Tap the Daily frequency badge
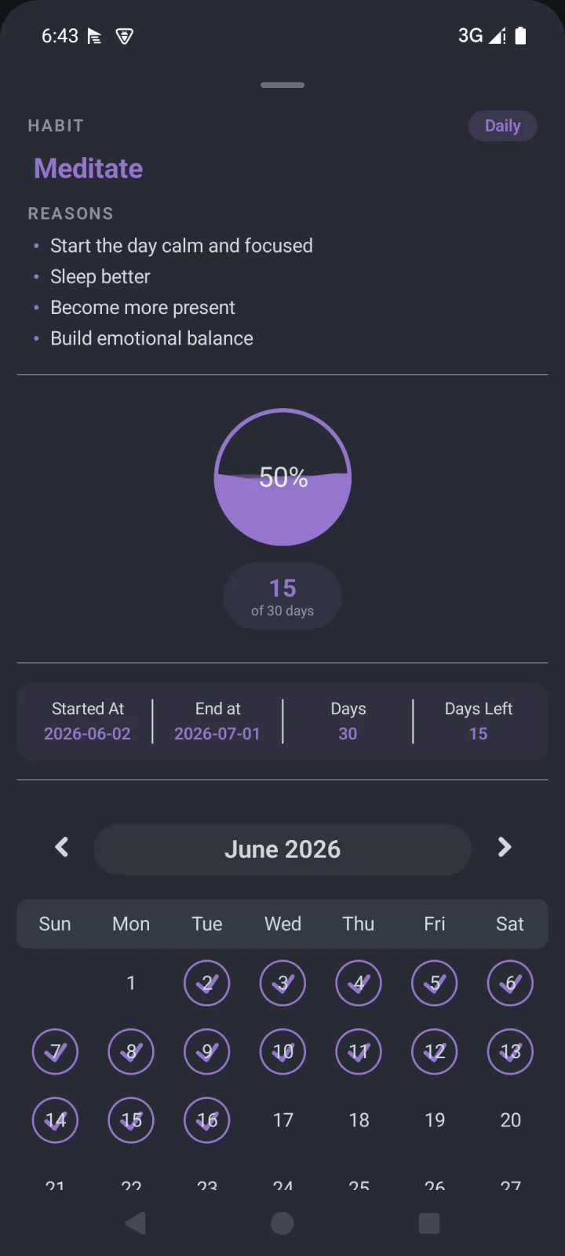Viewport: 565px width, 1256px height. coord(503,126)
